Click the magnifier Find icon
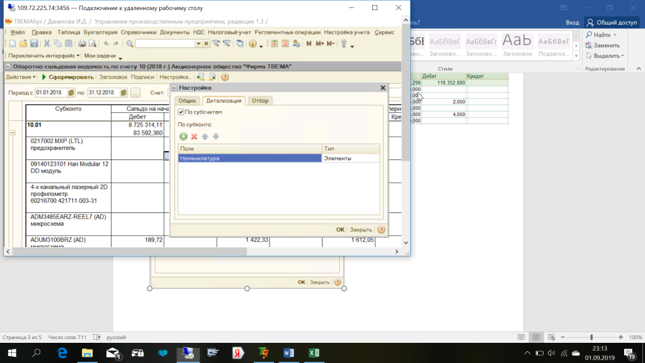This screenshot has width=645, height=363. 130,43
